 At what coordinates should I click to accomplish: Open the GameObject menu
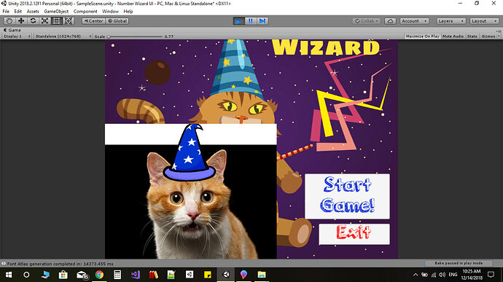56,11
